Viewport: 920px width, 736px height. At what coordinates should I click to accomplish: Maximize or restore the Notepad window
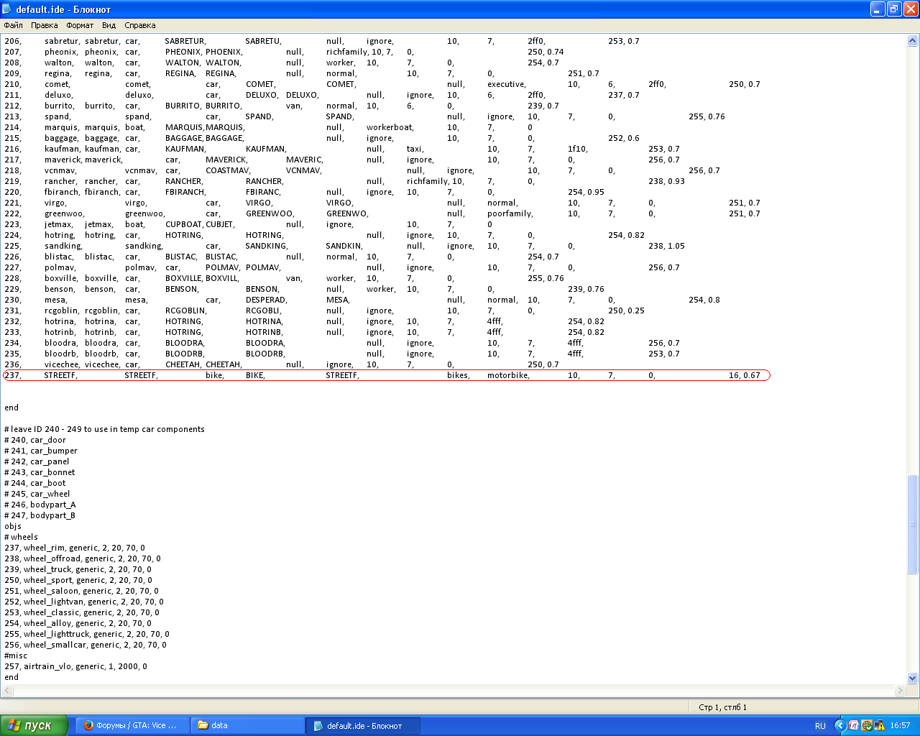(x=894, y=9)
